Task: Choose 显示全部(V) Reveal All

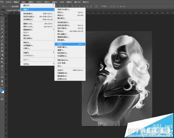Action: (38, 38)
